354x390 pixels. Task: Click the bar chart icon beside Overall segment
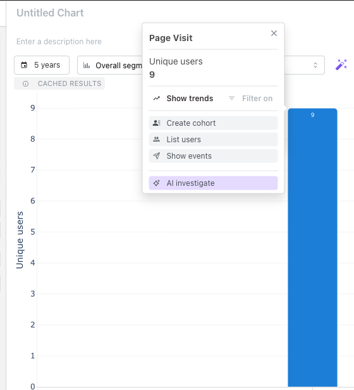pos(87,65)
